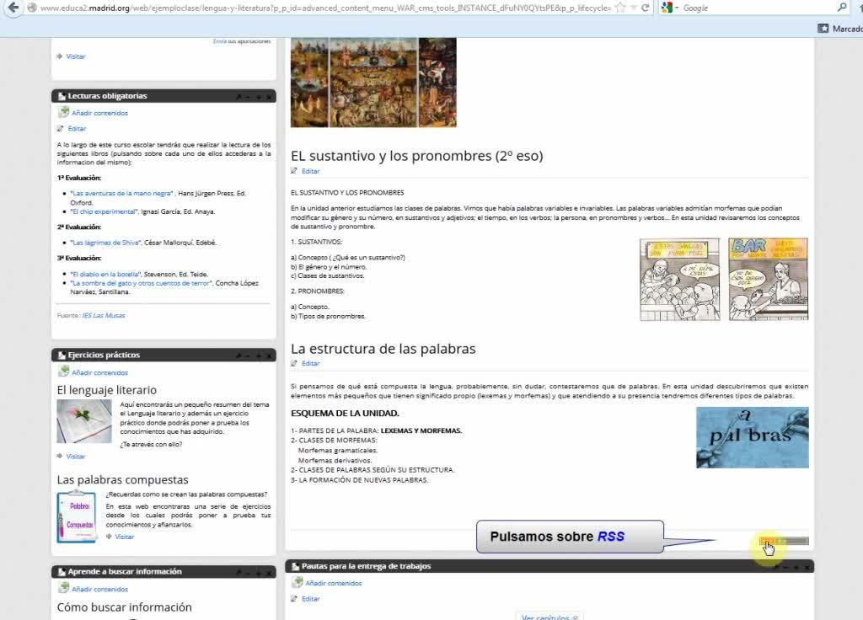This screenshot has width=863, height=620.
Task: Click Aprende a buscar información header icon
Action: point(62,572)
